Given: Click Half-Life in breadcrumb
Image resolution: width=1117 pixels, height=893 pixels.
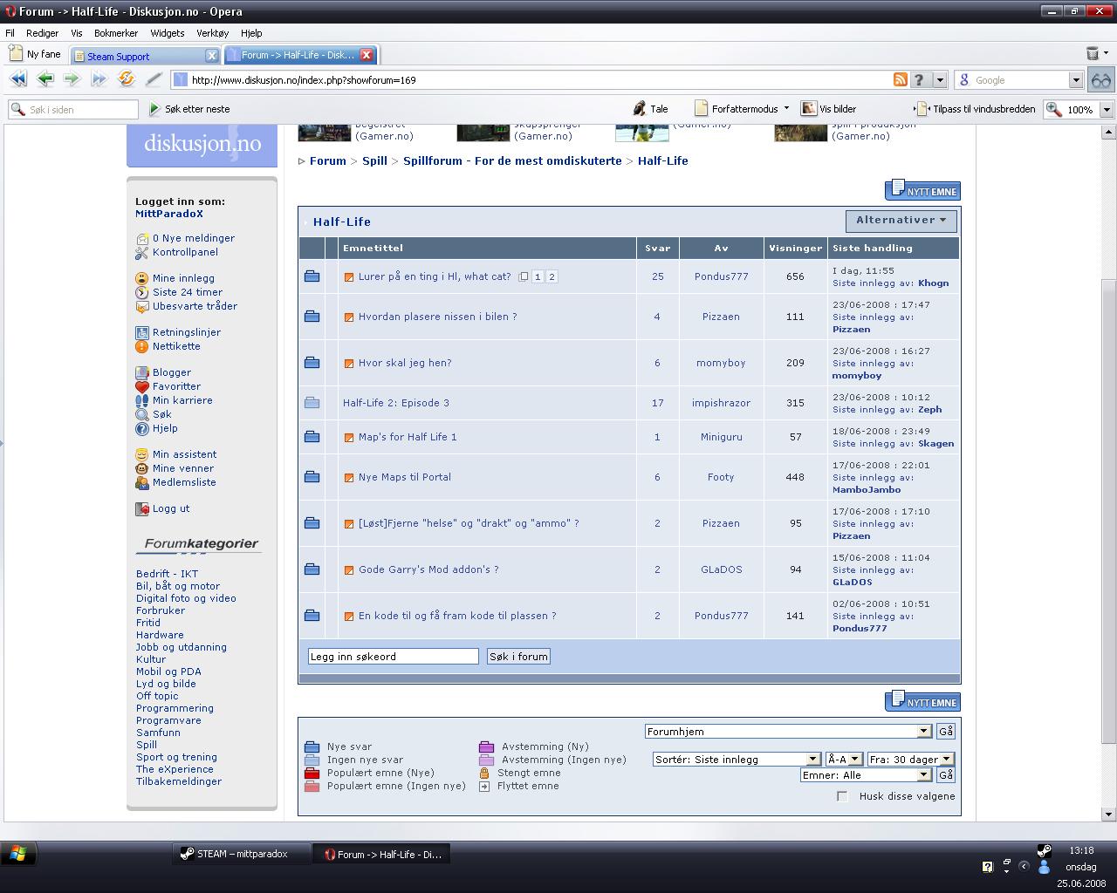Looking at the screenshot, I should tap(662, 160).
